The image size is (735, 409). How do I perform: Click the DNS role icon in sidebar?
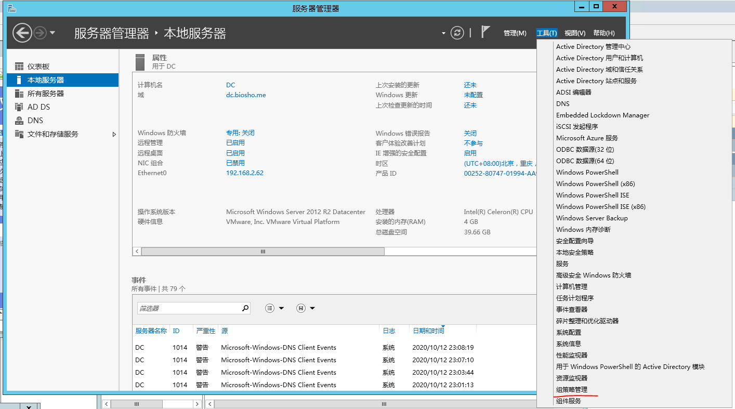point(19,121)
